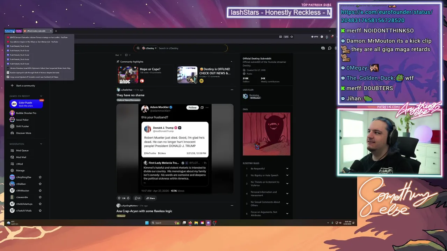Viewport: 447px width, 251px height.
Task: Open German Chancellor YouTube tab from list
Action: [39, 37]
